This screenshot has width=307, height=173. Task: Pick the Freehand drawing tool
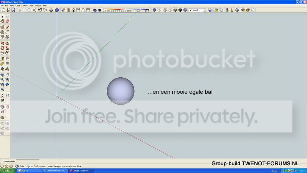pyautogui.click(x=7, y=37)
